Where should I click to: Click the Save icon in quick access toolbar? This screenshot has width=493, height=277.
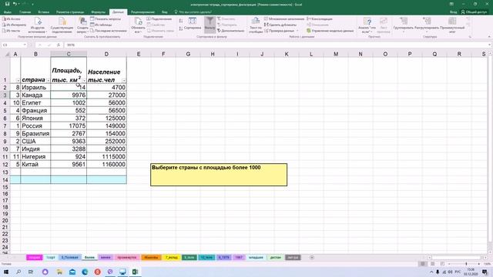7,4
